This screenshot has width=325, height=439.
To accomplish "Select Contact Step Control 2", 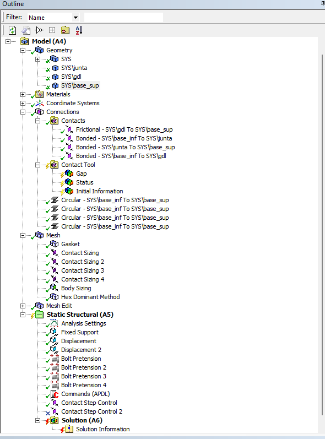I will 91,411.
